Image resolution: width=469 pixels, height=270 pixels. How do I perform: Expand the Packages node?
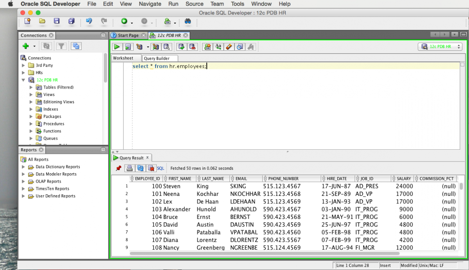click(x=31, y=116)
